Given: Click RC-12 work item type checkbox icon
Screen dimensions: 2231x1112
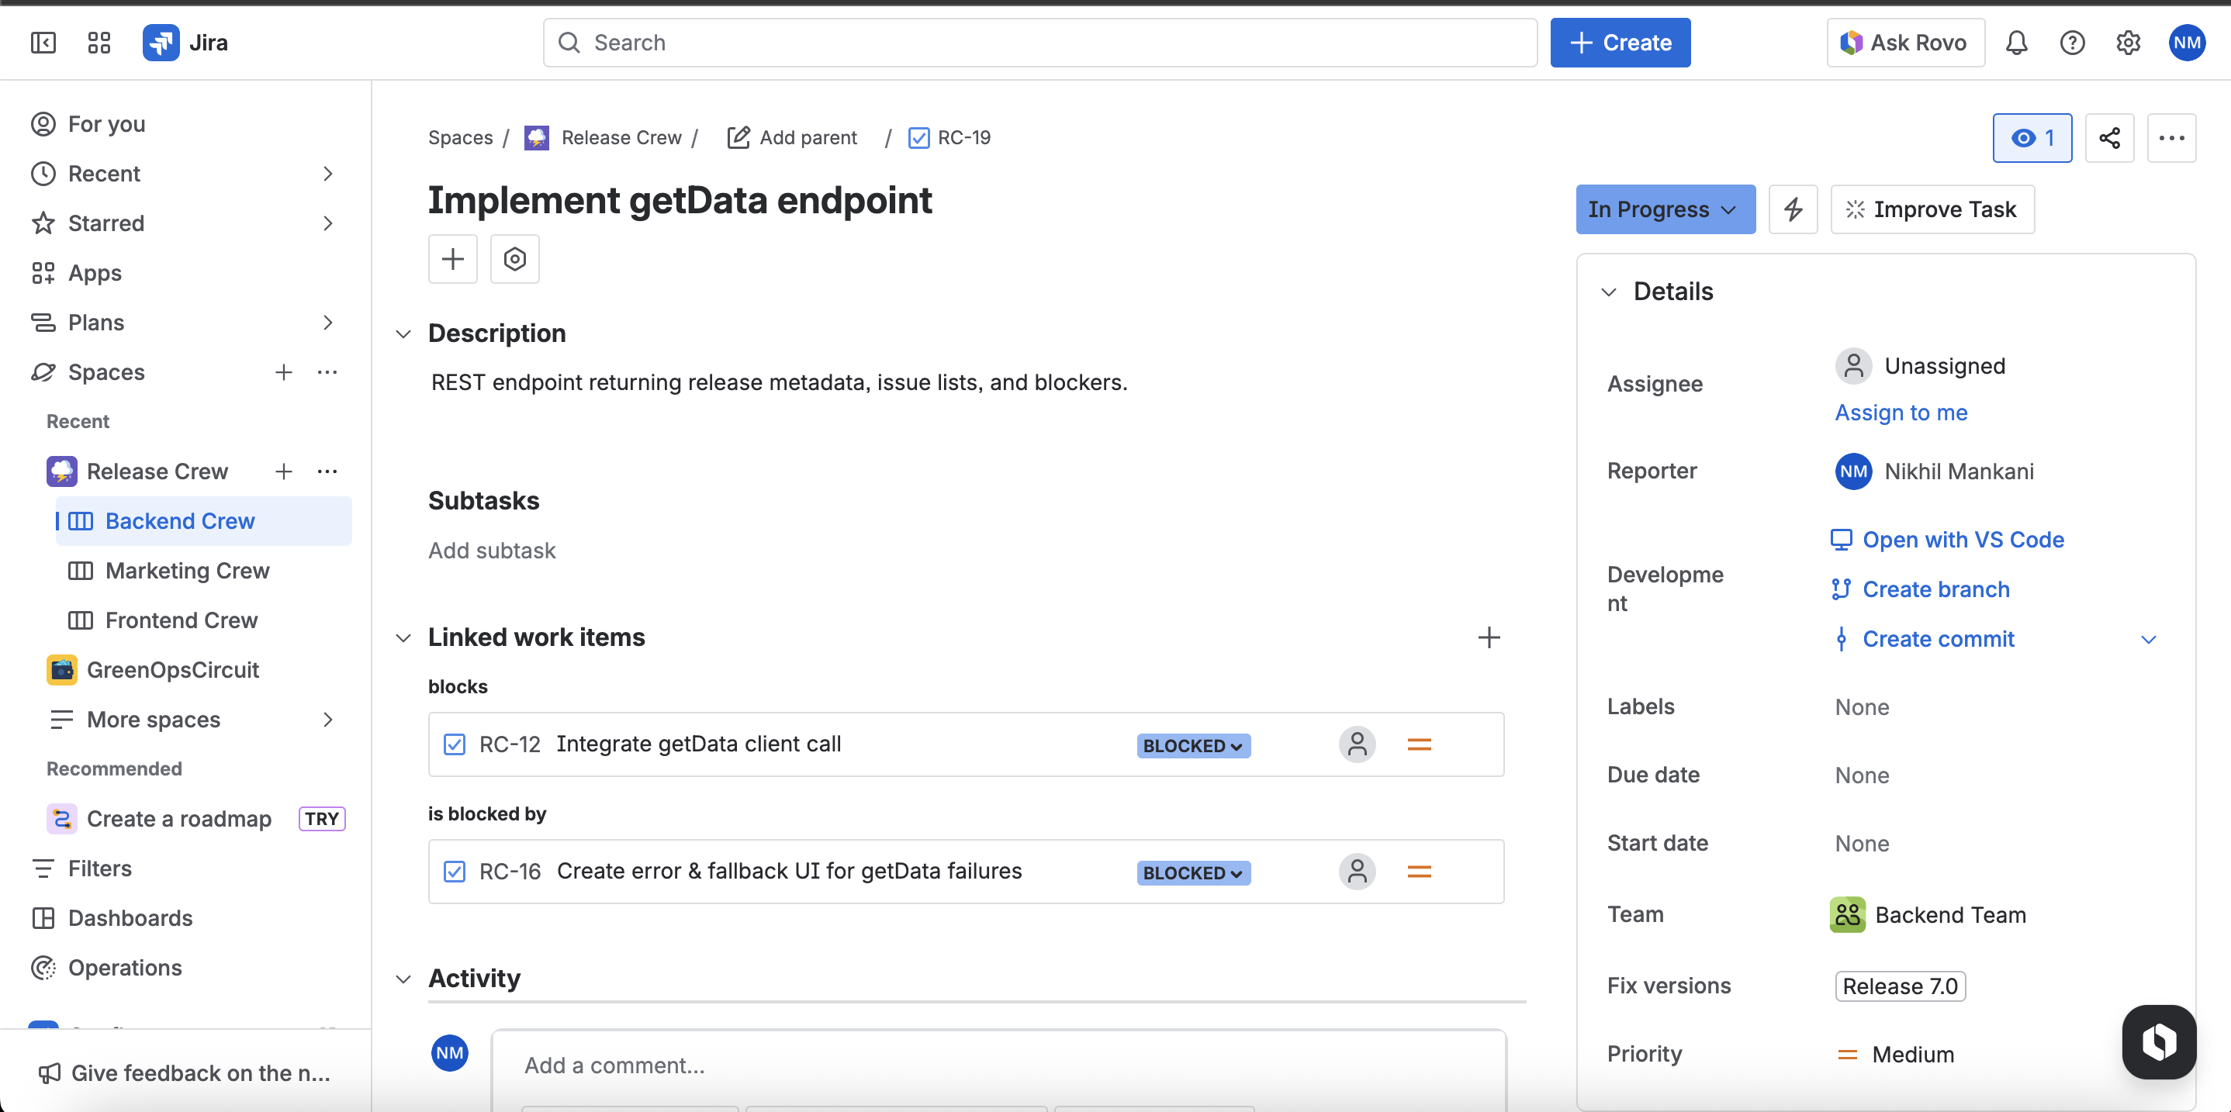Looking at the screenshot, I should pos(455,744).
